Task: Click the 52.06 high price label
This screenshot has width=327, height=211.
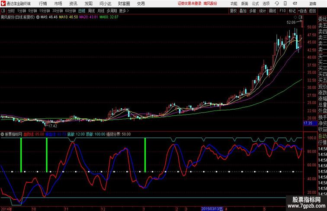Action: point(291,23)
